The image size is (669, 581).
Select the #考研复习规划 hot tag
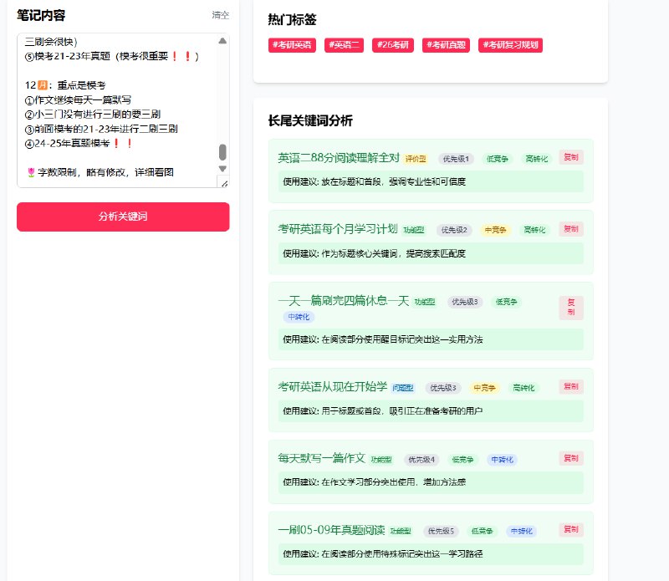(x=510, y=45)
